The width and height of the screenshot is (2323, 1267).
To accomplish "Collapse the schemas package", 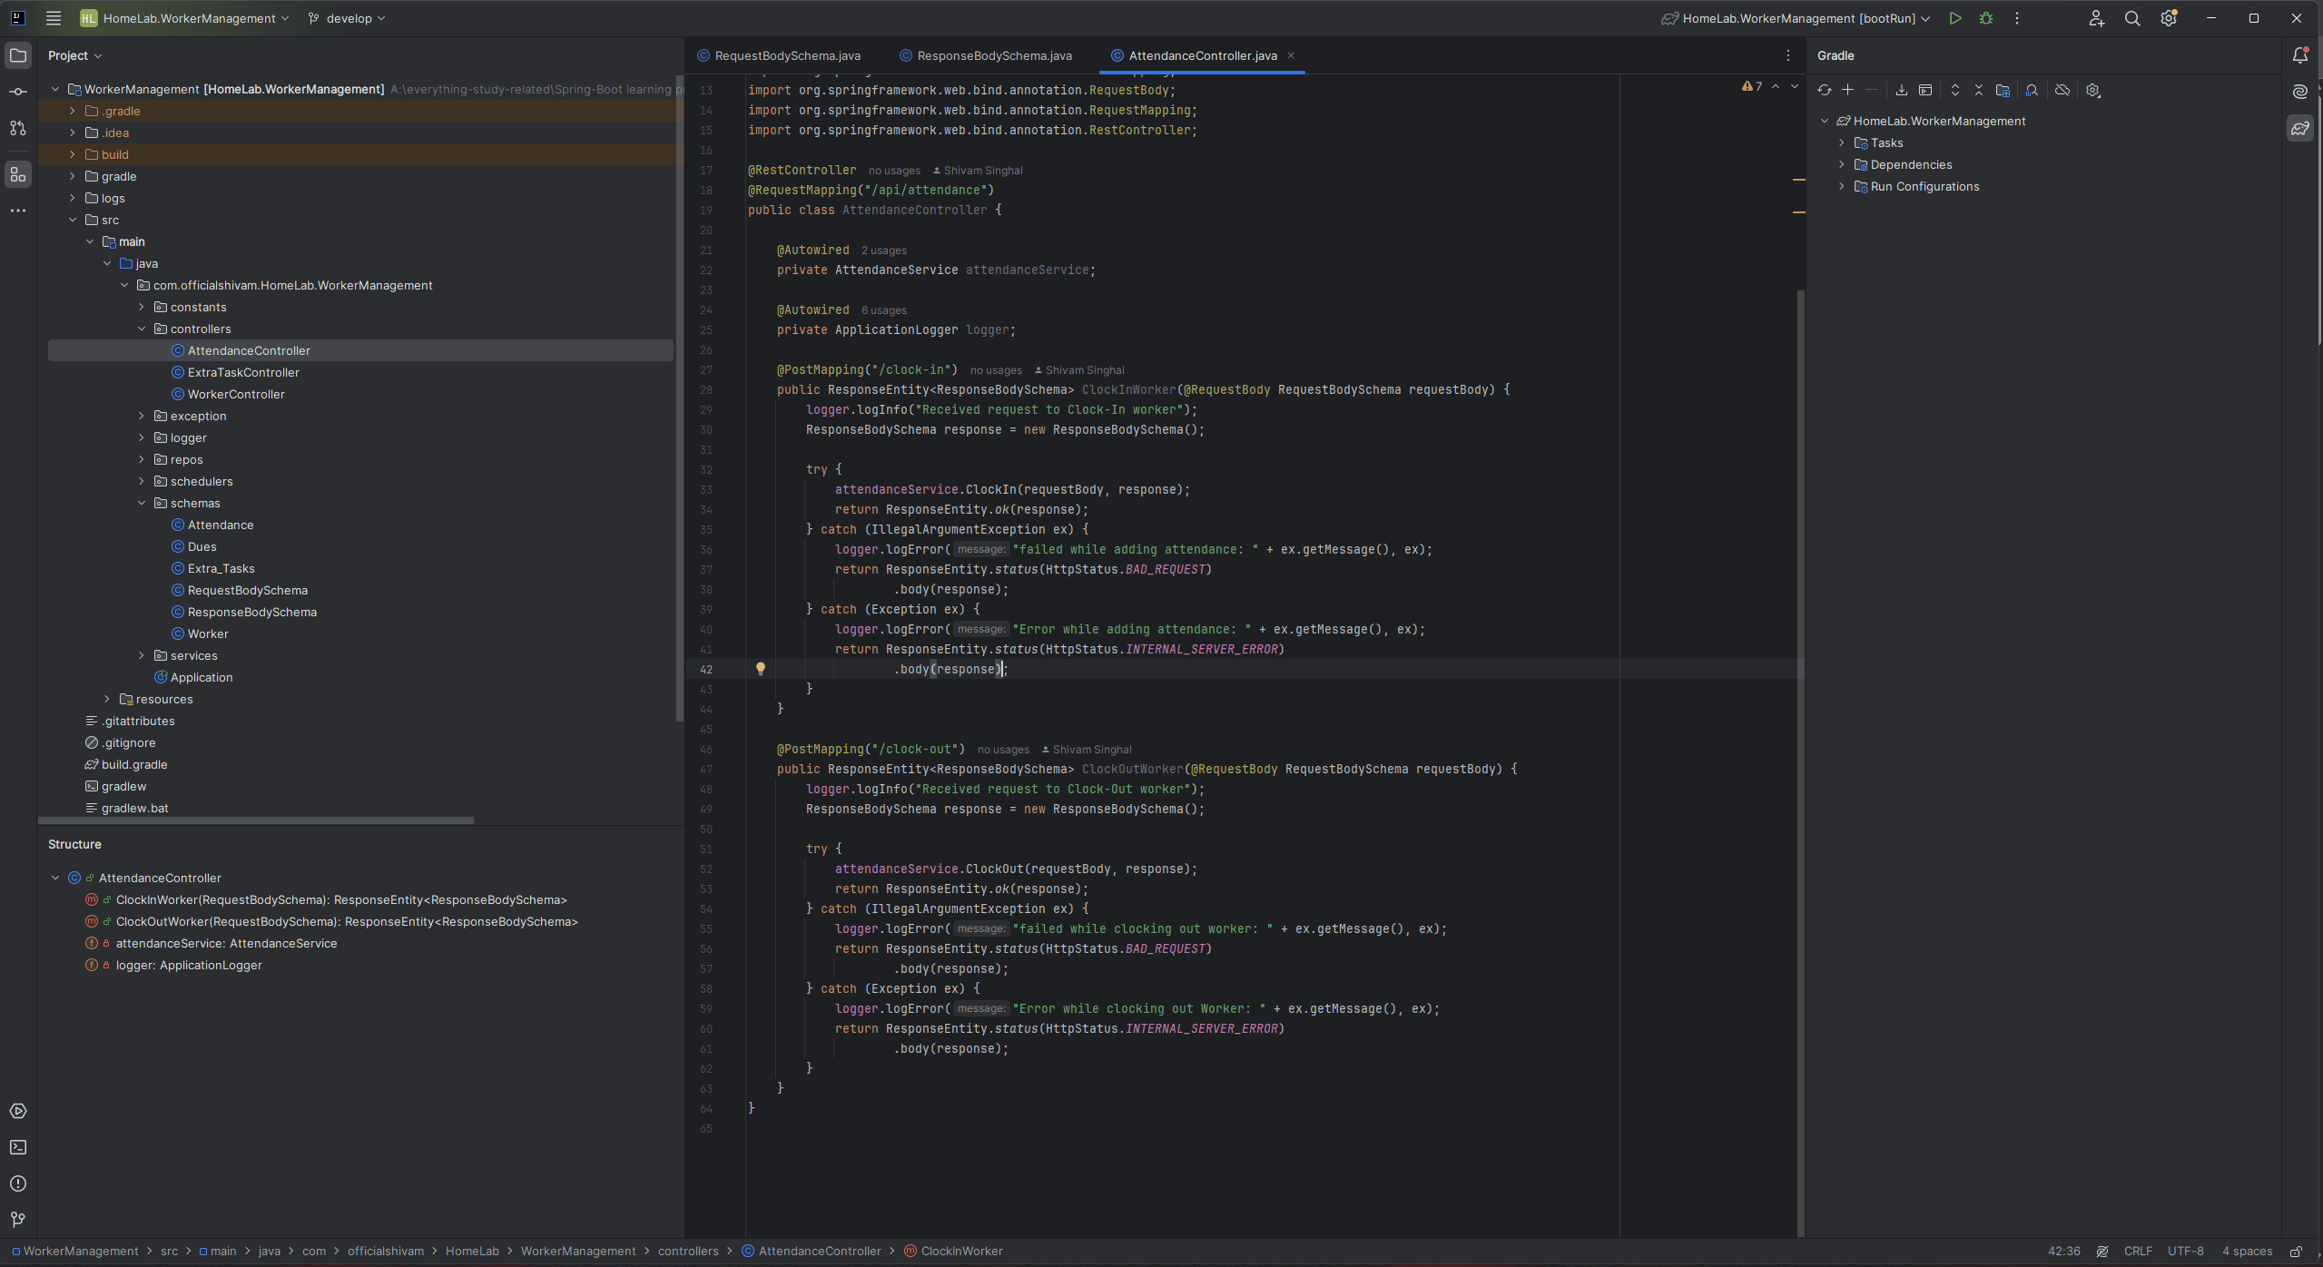I will pyautogui.click(x=142, y=503).
